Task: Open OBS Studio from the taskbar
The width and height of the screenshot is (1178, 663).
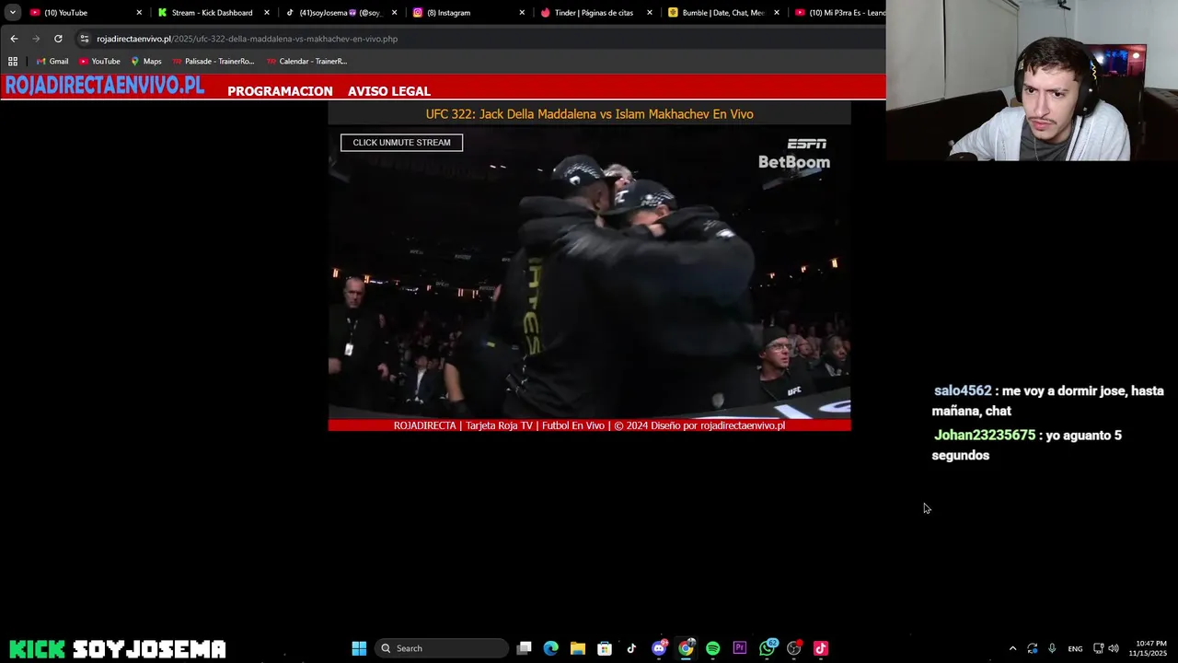Action: (794, 648)
